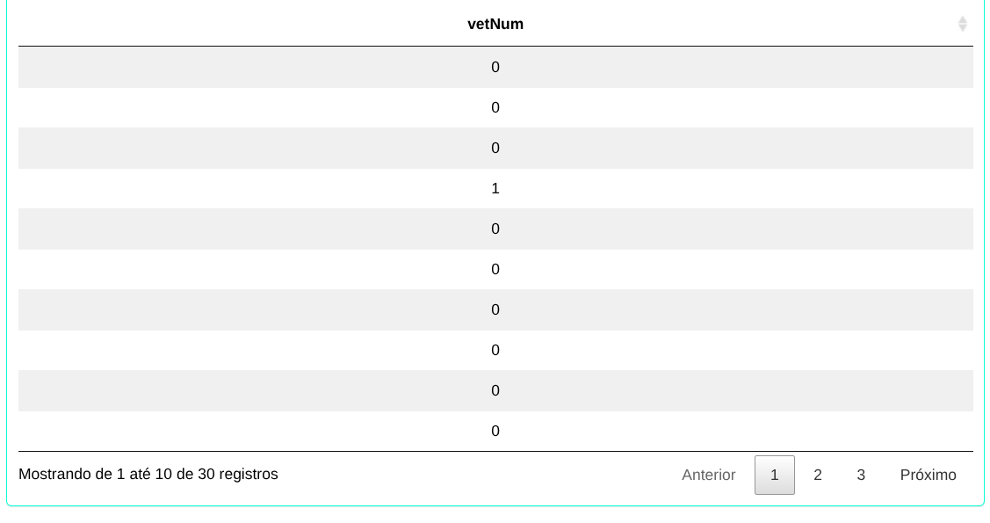Click the eighth table row
990x523 pixels.
click(495, 350)
